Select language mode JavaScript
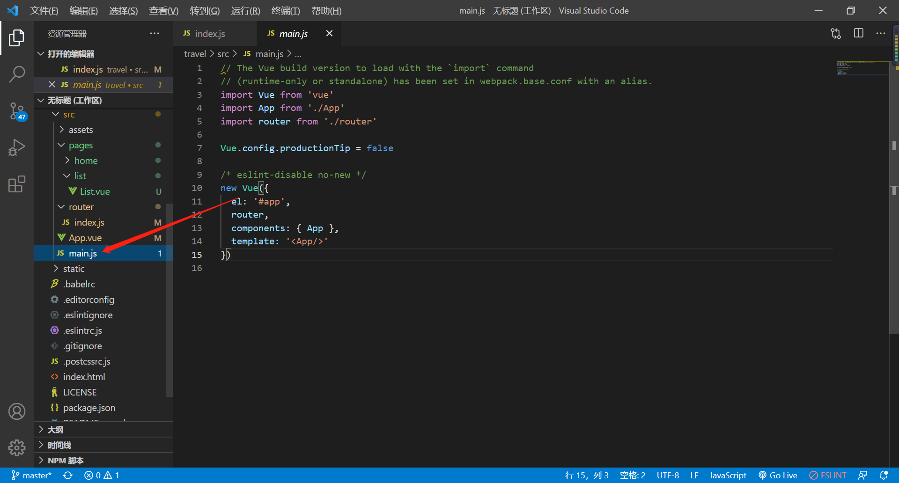 click(728, 475)
